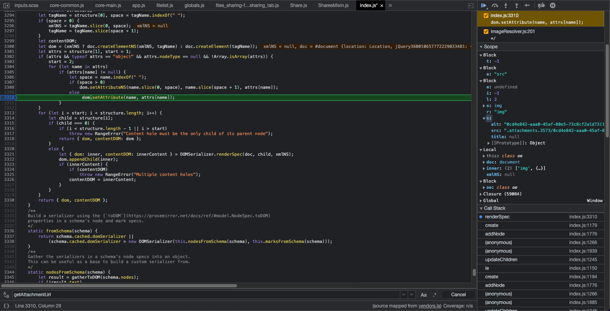Click the single Step debugger icon
Image resolution: width=610 pixels, height=311 pixels.
click(527, 5)
